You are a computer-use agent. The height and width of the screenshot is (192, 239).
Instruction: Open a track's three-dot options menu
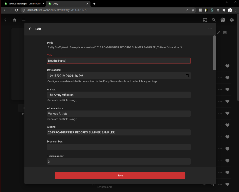tap(220, 66)
